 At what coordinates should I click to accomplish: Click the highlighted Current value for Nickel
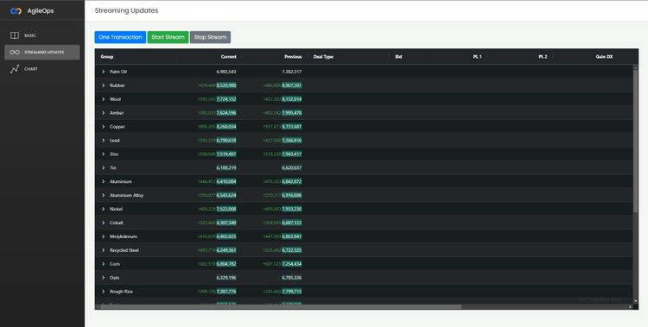tap(226, 209)
